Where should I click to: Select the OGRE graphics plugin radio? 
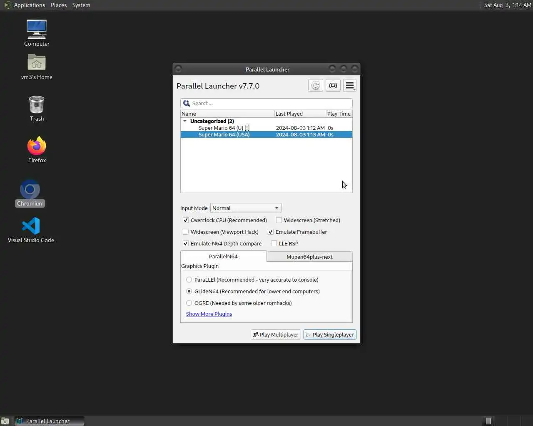point(189,303)
